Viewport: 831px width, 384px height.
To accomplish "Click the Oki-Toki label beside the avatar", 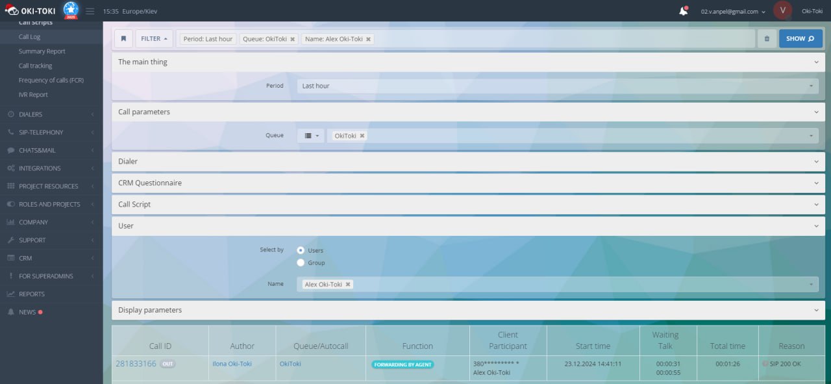I will pos(812,11).
